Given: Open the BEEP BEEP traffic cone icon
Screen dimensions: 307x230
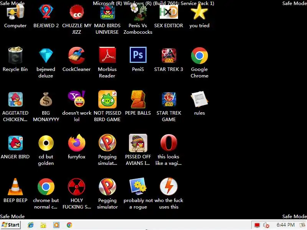Looking at the screenshot, I should (15, 187).
